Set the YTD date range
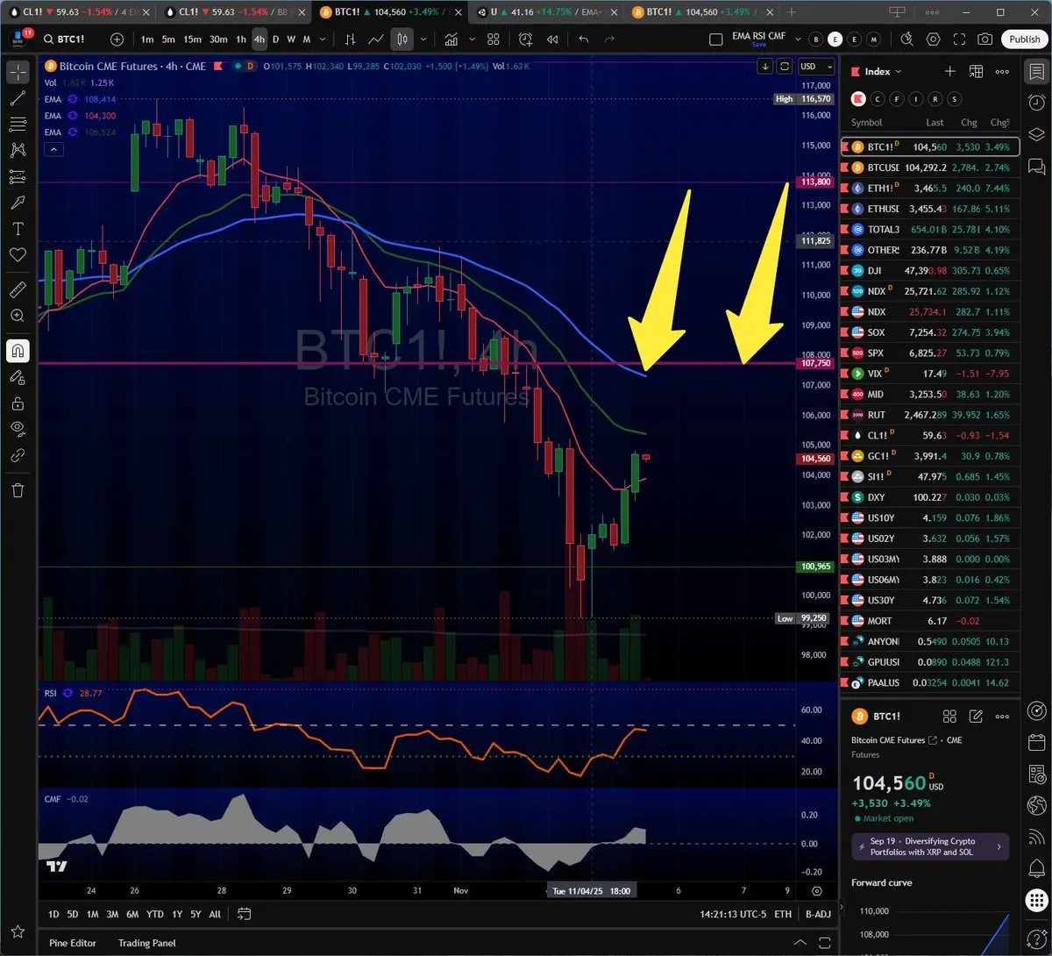The height and width of the screenshot is (956, 1052). click(x=155, y=914)
